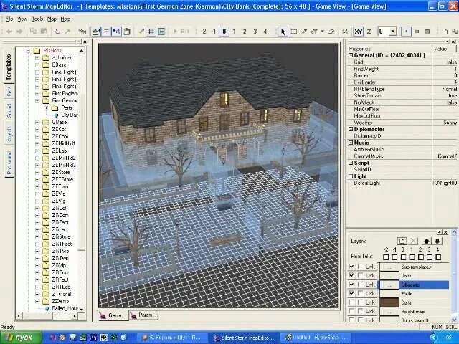Create a new layer in Layers panel
This screenshot has height=344, width=459.
(x=402, y=241)
